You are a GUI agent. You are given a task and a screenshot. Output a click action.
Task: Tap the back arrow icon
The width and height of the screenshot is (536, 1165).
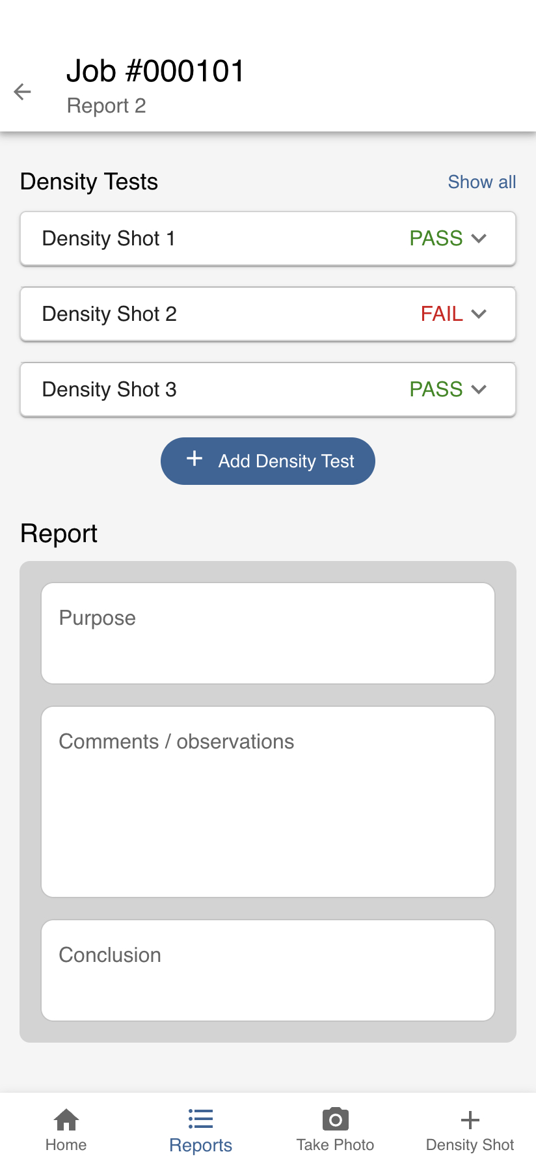[23, 92]
